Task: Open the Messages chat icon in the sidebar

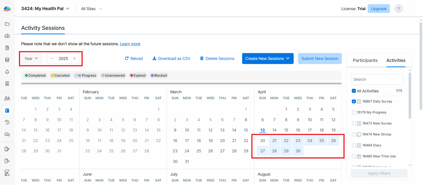Action: pos(7,134)
